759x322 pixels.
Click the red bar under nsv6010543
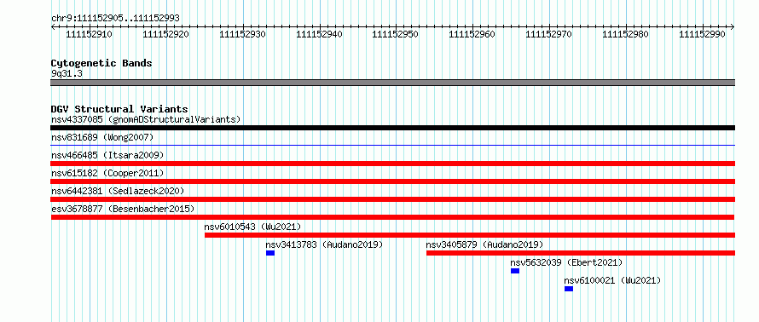click(x=470, y=235)
